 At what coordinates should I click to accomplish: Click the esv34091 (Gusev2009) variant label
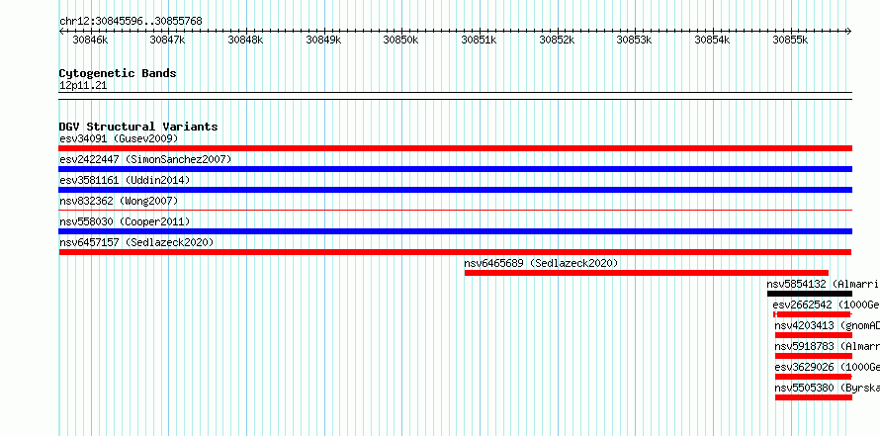[x=119, y=138]
